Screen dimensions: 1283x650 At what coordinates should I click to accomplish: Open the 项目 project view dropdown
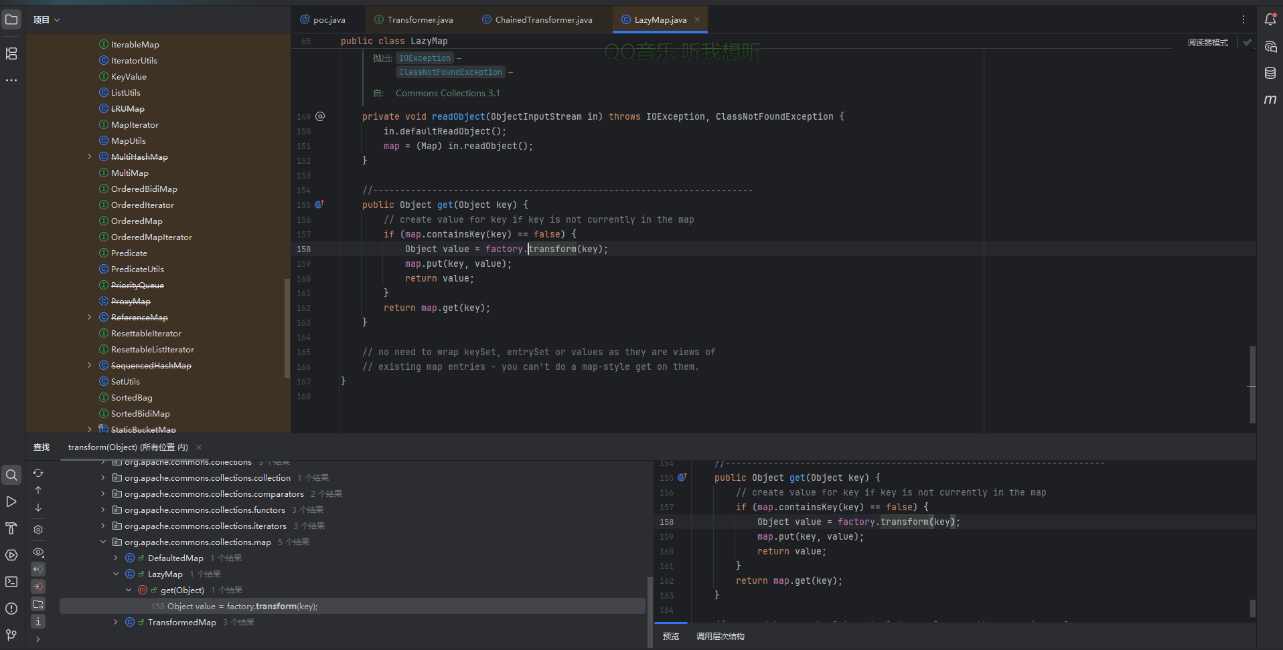point(47,20)
